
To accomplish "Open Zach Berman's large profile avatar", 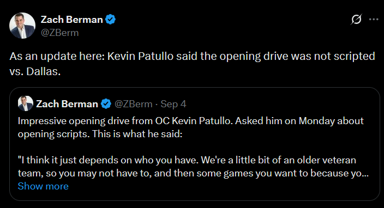I will point(22,26).
